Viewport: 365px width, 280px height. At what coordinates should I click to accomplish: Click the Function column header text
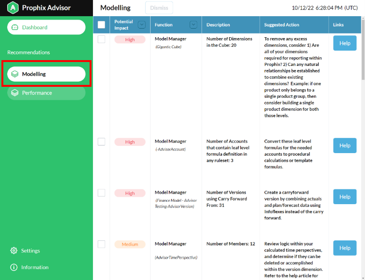(163, 25)
